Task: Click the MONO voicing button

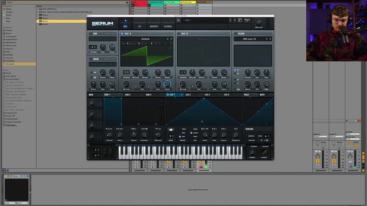Action: [x=251, y=136]
